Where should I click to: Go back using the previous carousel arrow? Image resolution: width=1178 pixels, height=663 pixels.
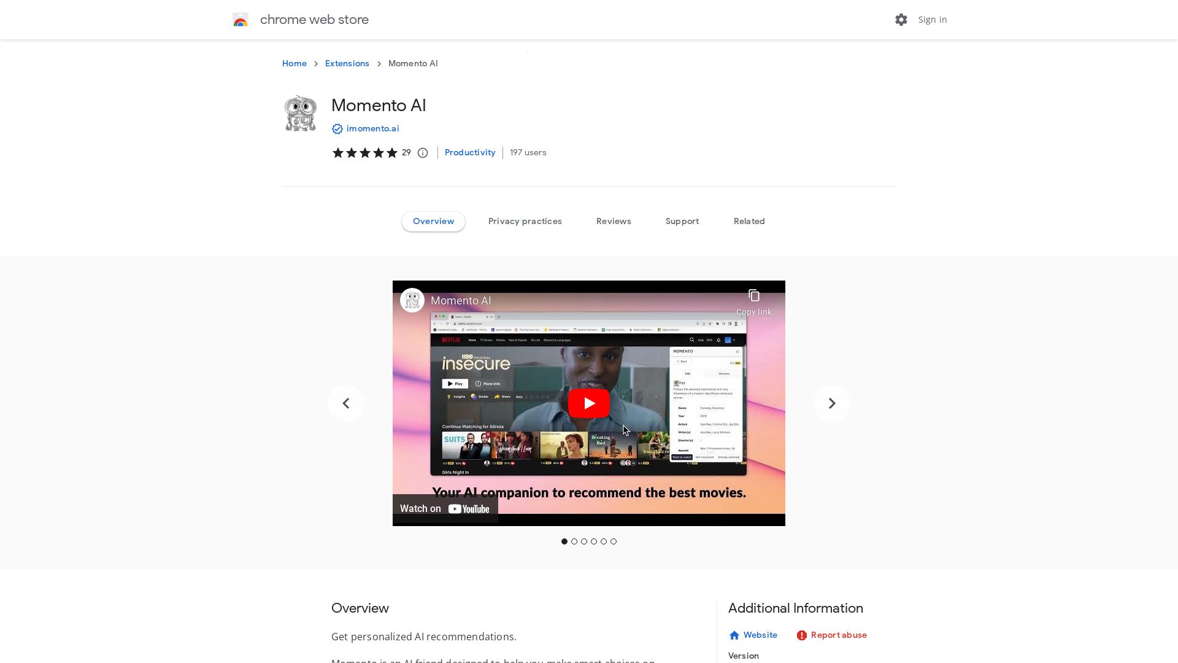(346, 403)
